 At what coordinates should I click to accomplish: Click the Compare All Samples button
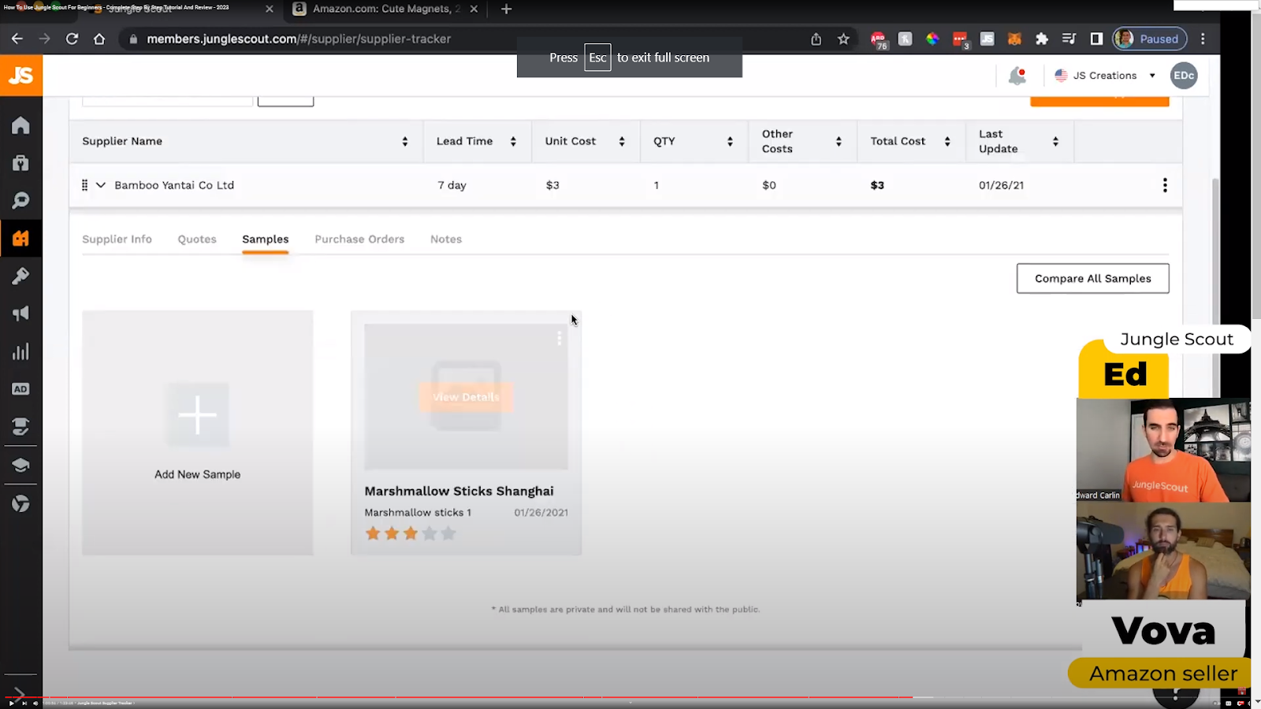coord(1093,278)
